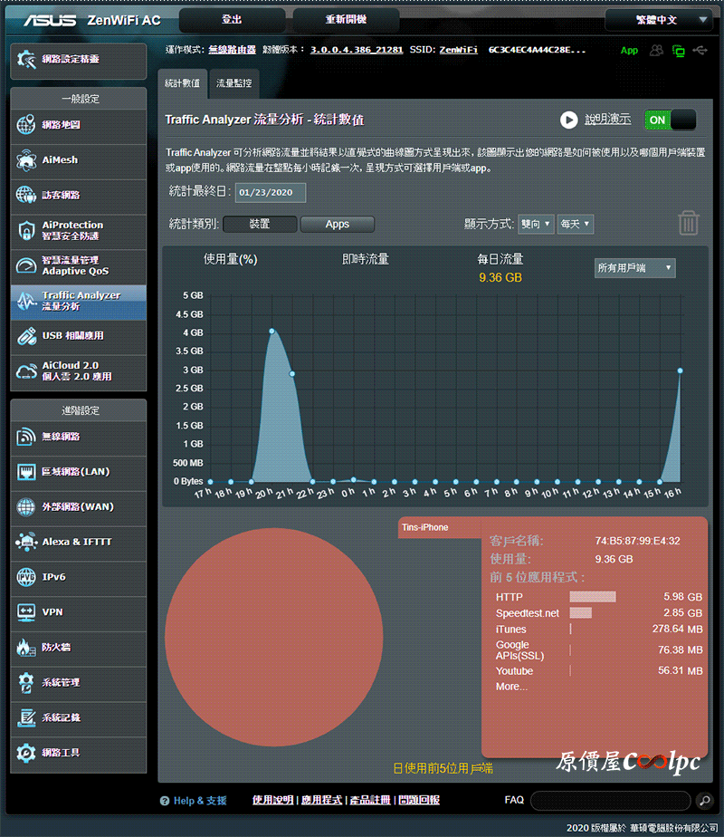
Task: Click the 20h peak data point
Action: (x=271, y=332)
